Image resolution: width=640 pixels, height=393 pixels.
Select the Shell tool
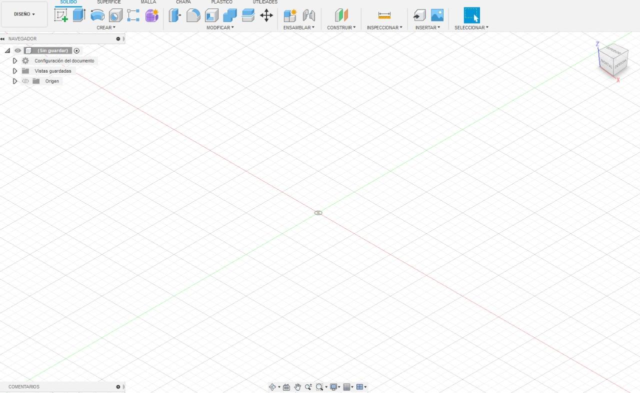(x=211, y=16)
